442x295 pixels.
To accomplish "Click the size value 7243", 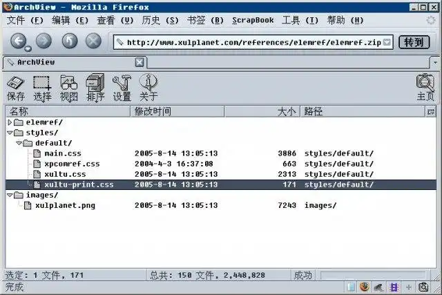I will [287, 205].
